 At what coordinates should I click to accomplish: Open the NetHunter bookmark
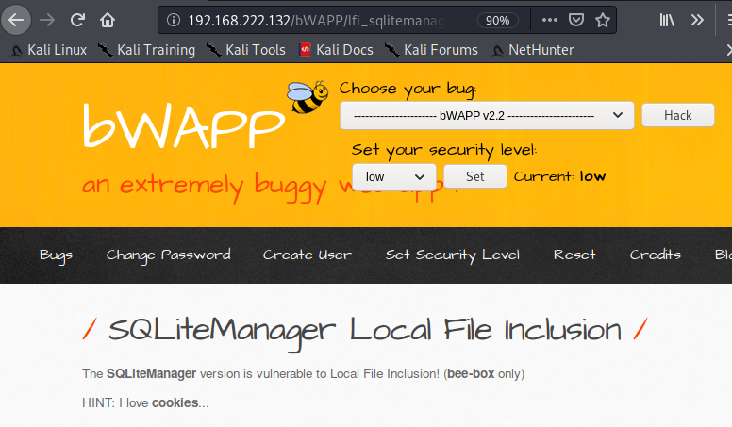click(533, 50)
